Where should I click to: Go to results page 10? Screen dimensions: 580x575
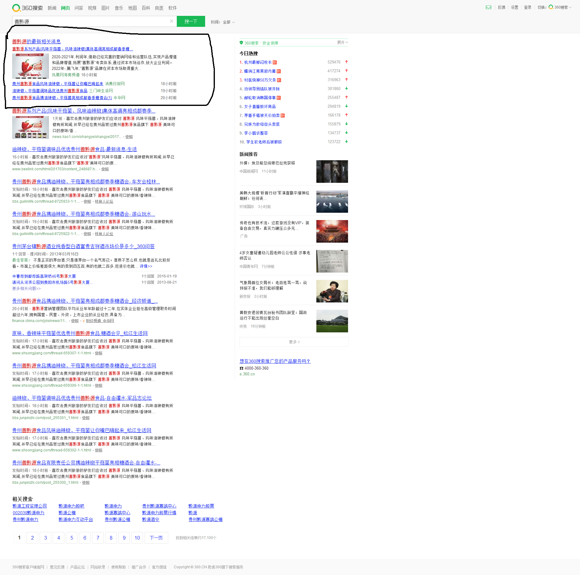pos(137,538)
